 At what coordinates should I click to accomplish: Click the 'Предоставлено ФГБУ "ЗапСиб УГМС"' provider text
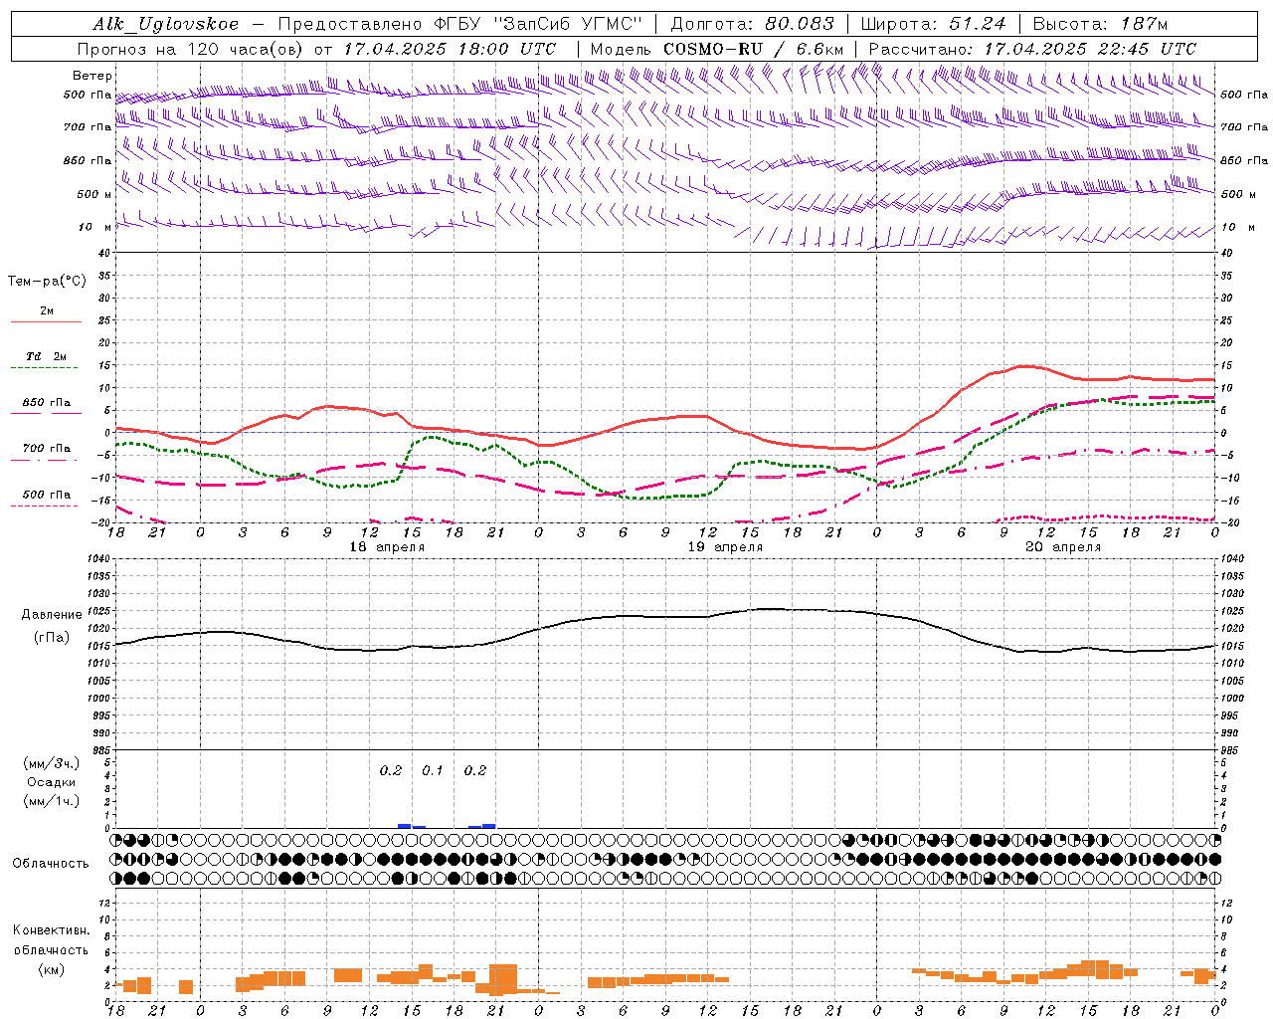(460, 24)
